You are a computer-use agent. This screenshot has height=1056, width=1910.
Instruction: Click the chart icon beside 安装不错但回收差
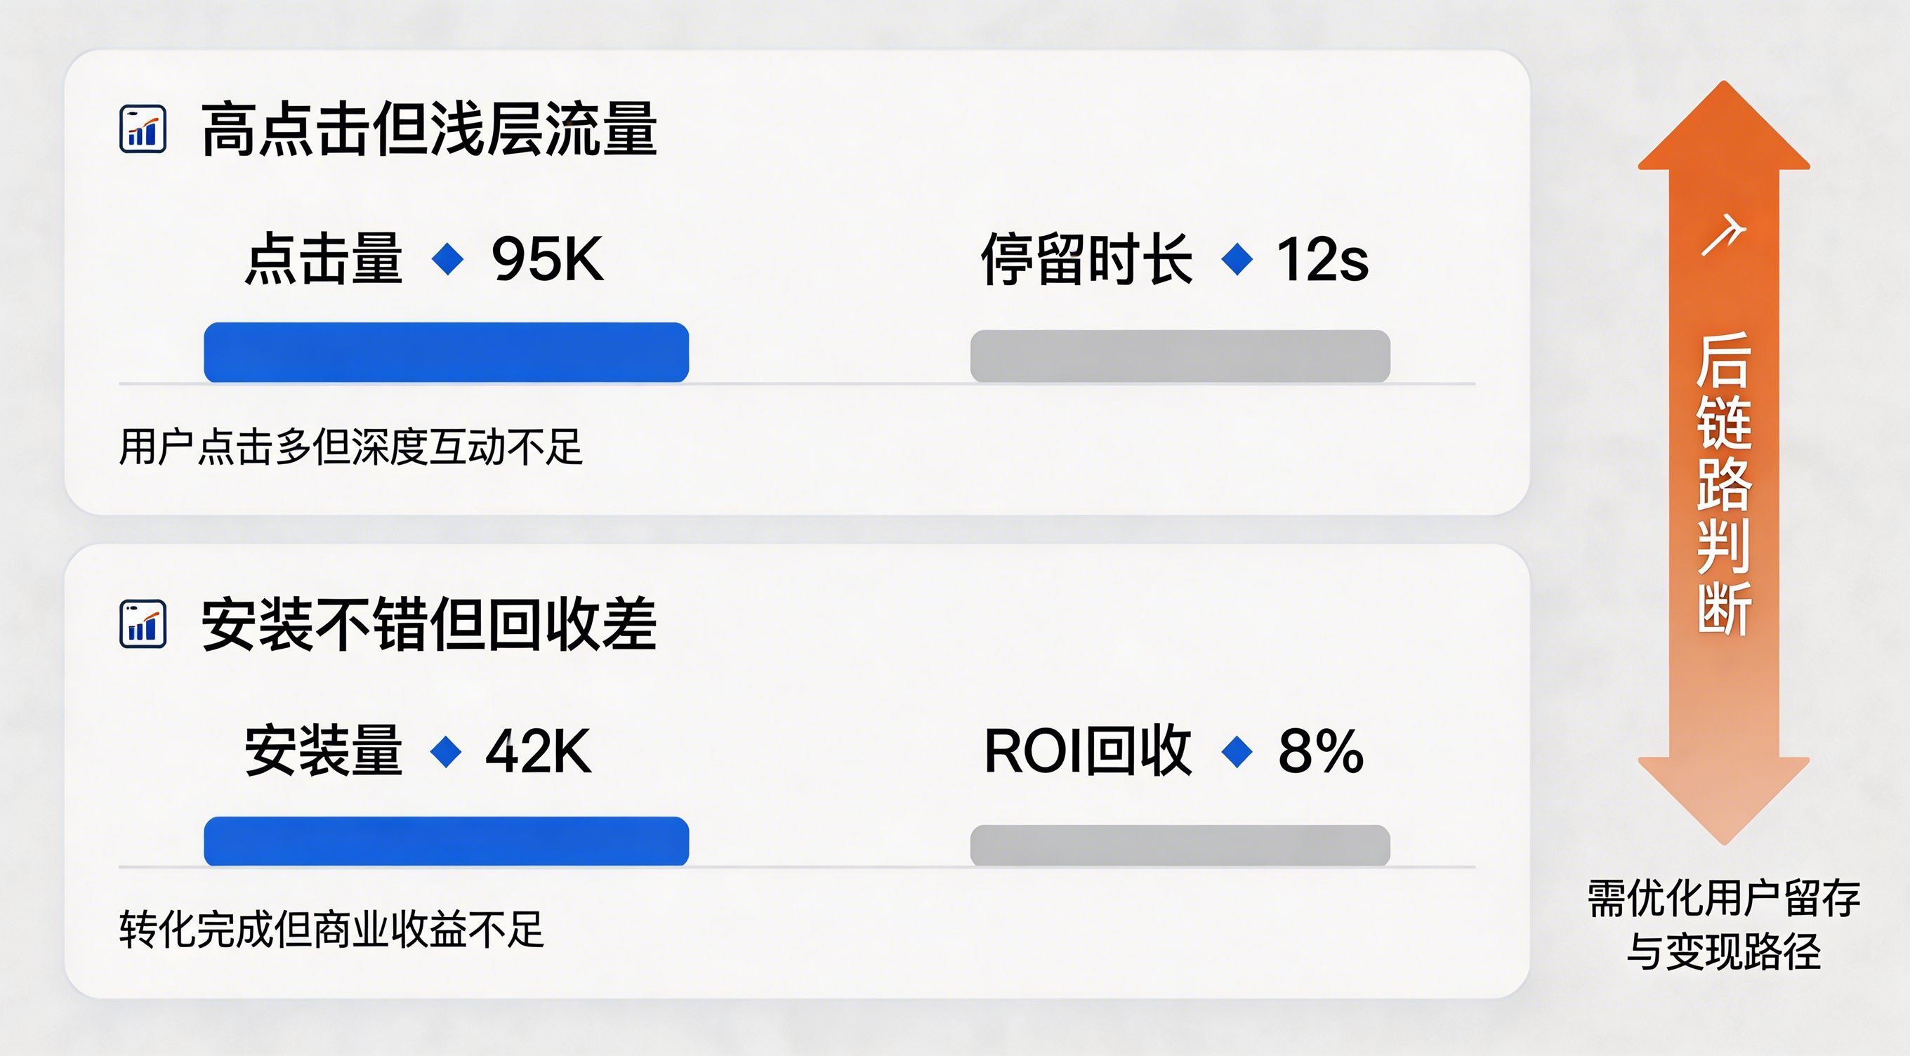click(143, 624)
